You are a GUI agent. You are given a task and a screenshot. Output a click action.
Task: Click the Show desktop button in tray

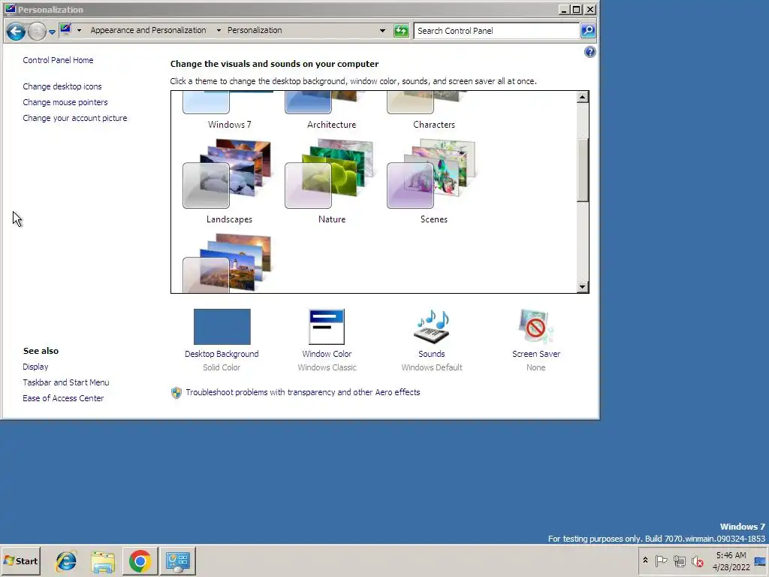(x=761, y=561)
